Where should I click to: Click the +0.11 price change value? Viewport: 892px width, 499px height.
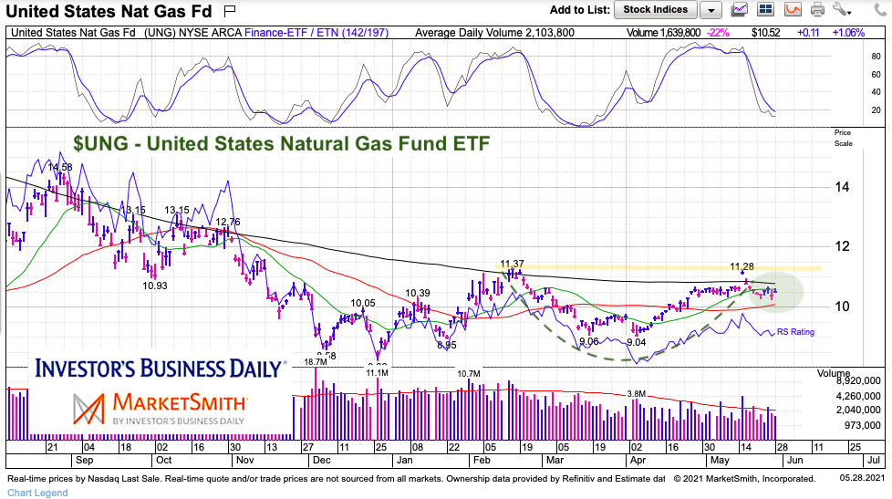pos(808,33)
